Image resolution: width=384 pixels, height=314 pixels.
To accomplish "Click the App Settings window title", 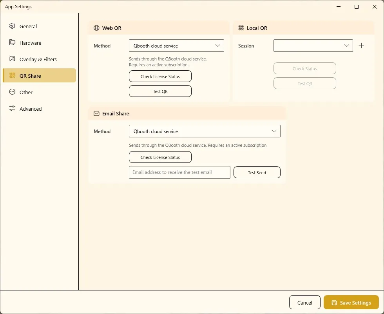I will (18, 7).
